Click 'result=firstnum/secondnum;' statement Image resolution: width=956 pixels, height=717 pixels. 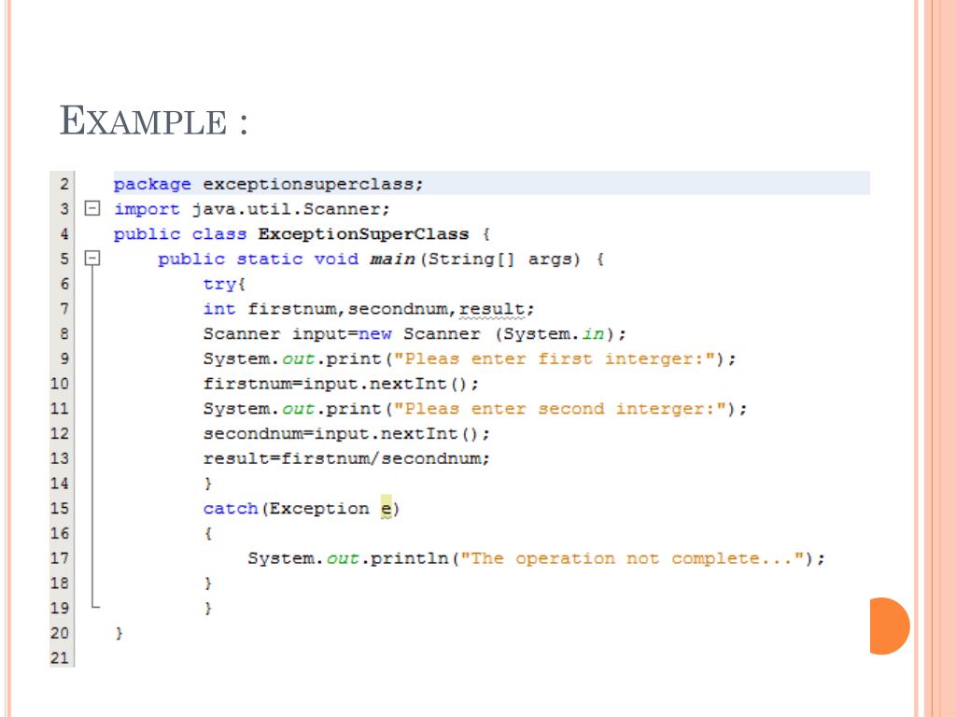click(x=346, y=458)
